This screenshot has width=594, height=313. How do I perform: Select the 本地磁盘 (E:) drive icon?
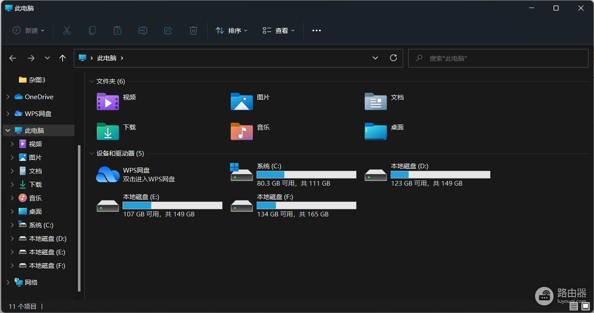pyautogui.click(x=108, y=205)
